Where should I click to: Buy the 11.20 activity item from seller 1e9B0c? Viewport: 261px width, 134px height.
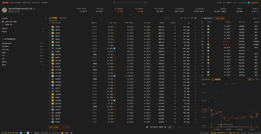[256, 26]
